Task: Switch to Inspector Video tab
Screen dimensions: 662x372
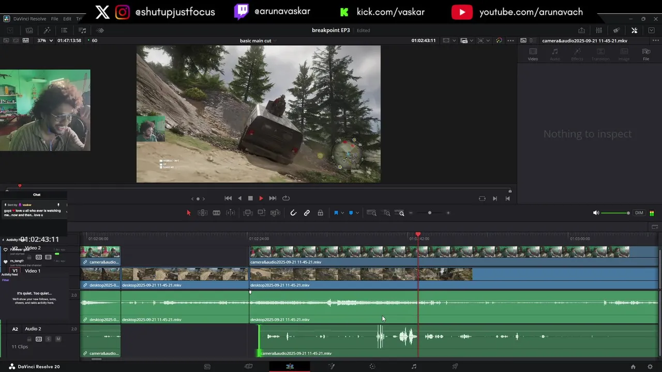Action: pos(533,54)
